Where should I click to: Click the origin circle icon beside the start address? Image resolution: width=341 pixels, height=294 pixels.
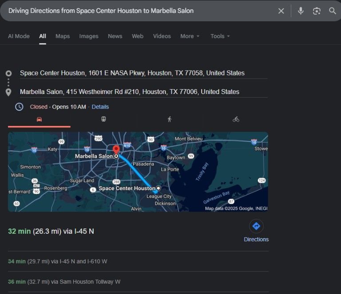pos(8,74)
